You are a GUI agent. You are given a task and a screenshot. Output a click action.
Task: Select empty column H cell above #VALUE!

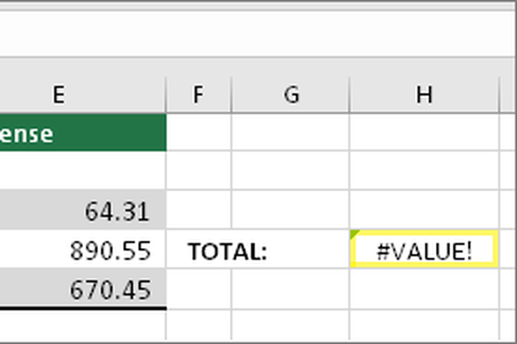point(424,210)
